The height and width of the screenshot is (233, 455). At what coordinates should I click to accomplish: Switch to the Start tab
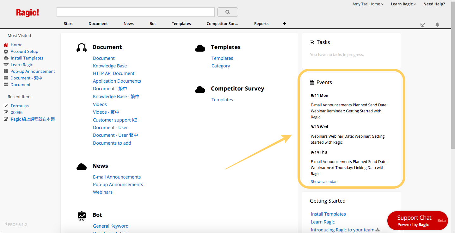tap(68, 23)
